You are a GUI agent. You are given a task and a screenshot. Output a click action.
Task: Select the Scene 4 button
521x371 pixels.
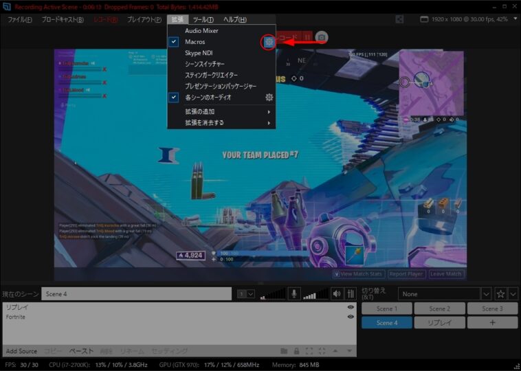pyautogui.click(x=387, y=322)
